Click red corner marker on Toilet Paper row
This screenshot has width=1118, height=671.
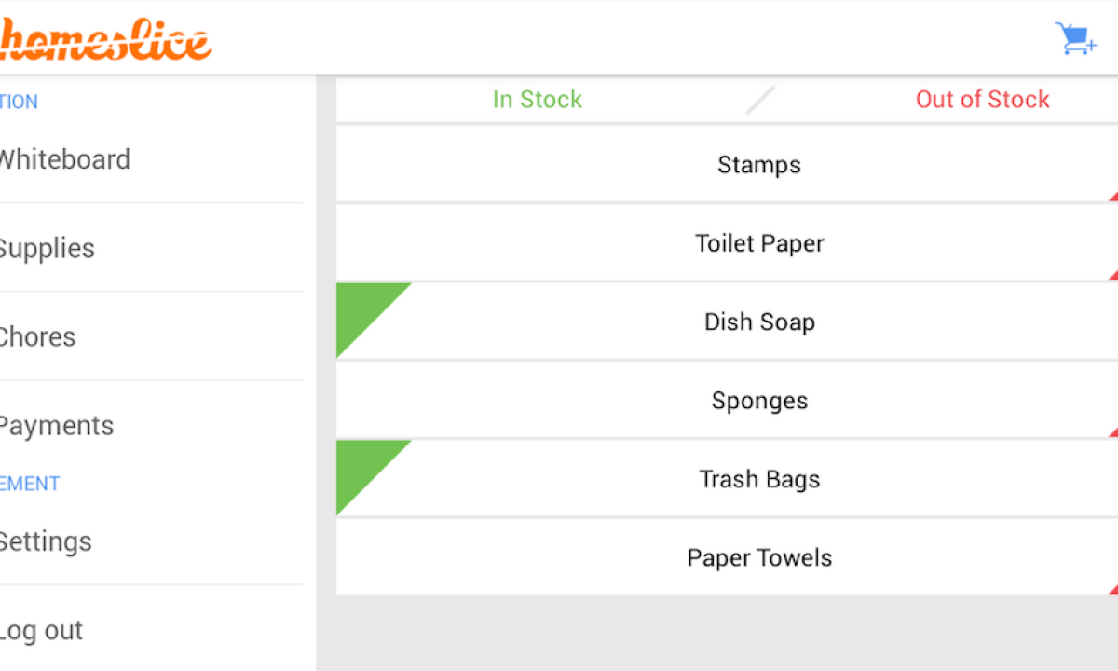pos(1113,275)
